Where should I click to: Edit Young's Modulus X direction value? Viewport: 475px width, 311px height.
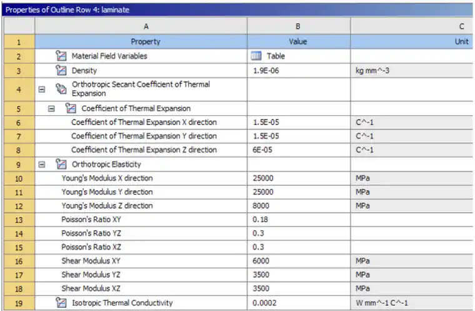click(299, 178)
